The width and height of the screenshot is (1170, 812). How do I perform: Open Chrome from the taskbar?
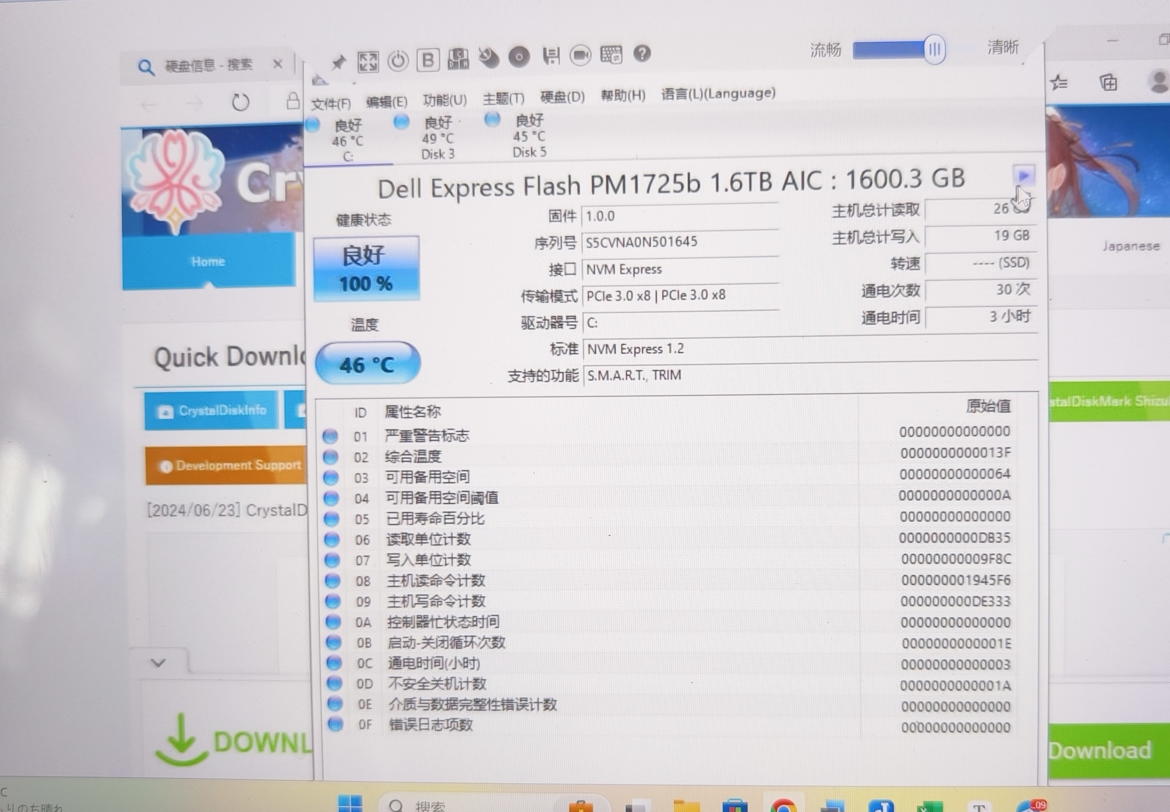784,806
